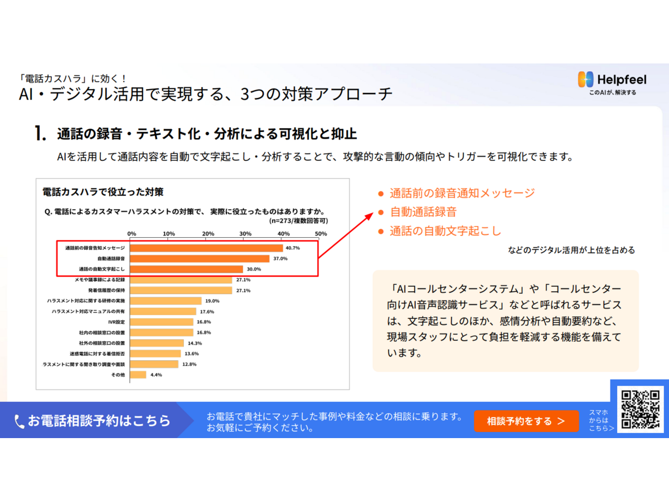The width and height of the screenshot is (669, 501).
Task: Click the 通話前の録音通知メッセージ orange bullet text
Action: click(x=462, y=193)
